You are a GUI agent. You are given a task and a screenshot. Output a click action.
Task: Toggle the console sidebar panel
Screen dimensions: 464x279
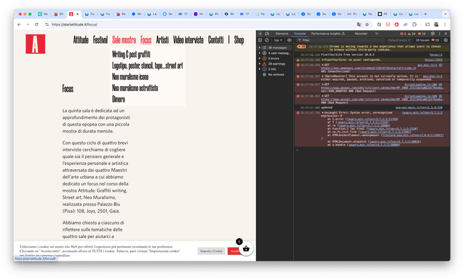(260, 40)
